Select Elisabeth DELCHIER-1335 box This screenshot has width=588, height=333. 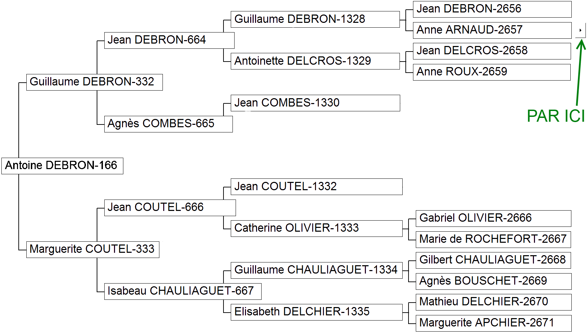tap(317, 312)
